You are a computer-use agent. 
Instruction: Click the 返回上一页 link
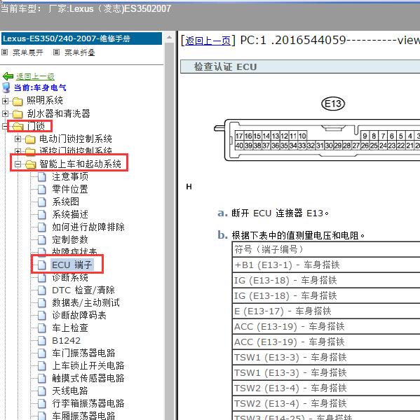click(x=208, y=41)
